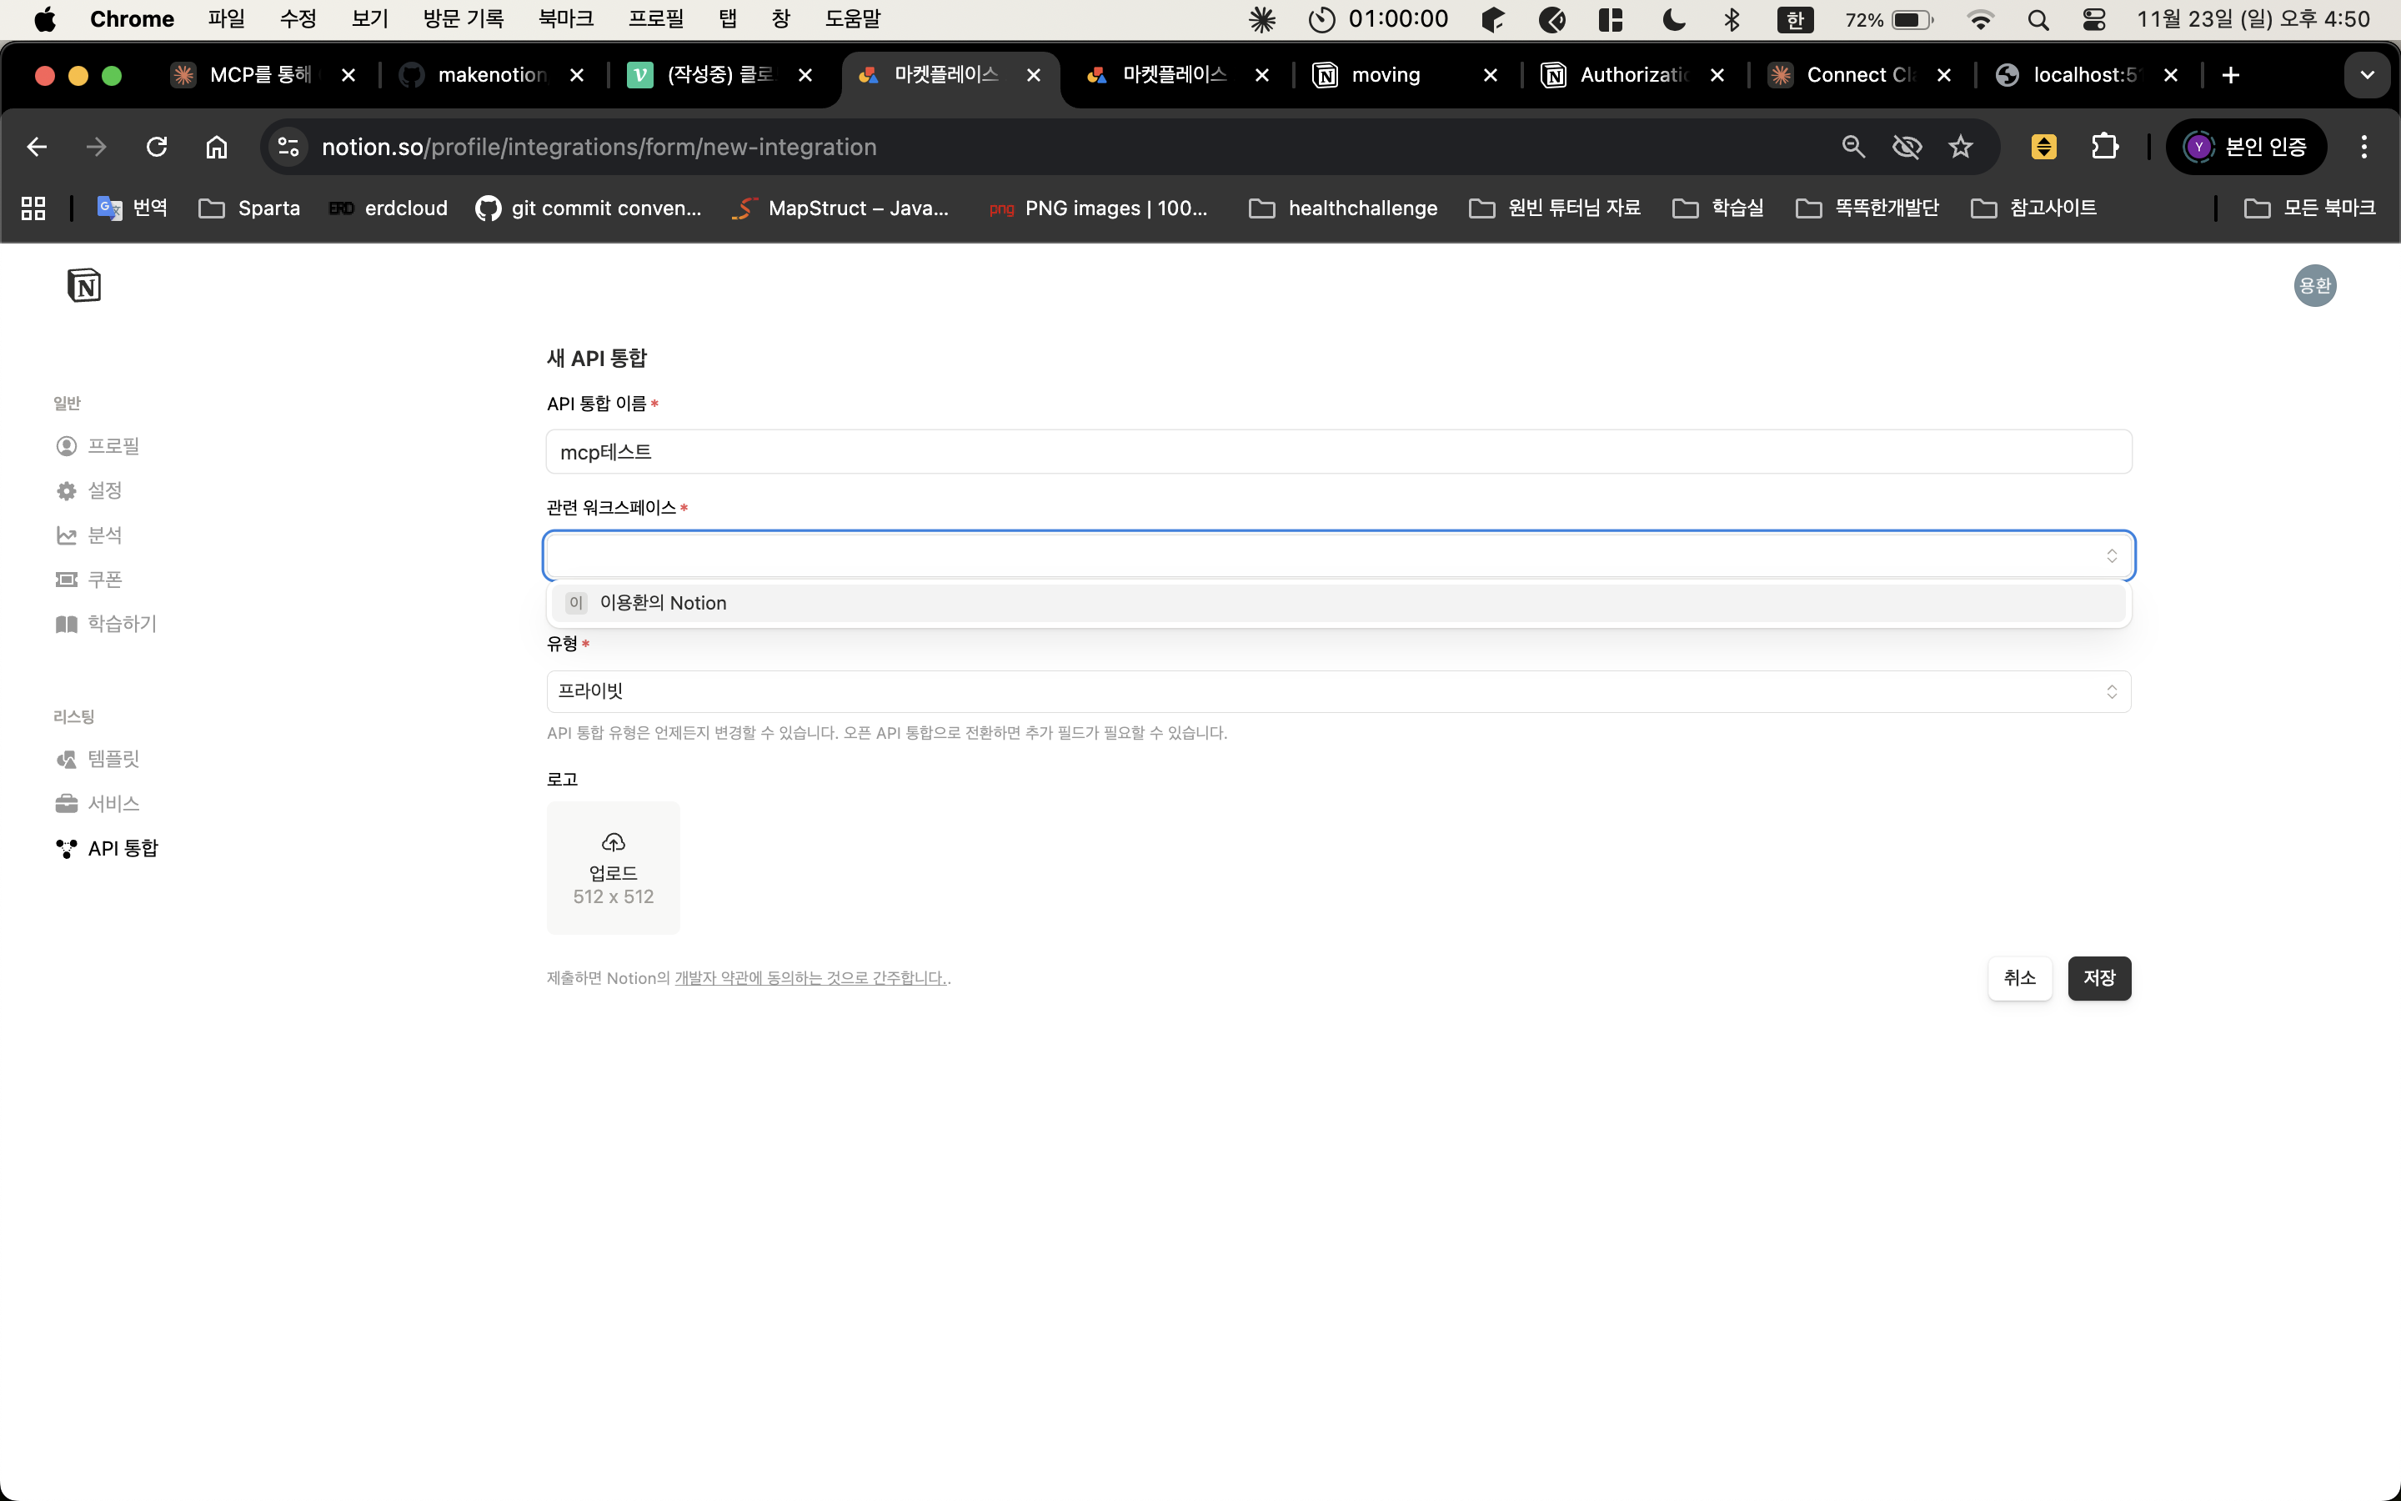Viewport: 2401px width, 1501px height.
Task: Expand the 유형 프라이빗 dropdown
Action: tap(1337, 691)
